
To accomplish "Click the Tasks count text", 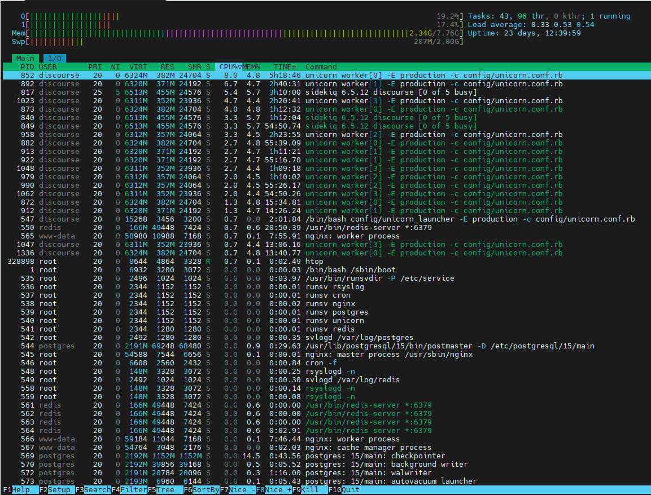I will 549,16.
